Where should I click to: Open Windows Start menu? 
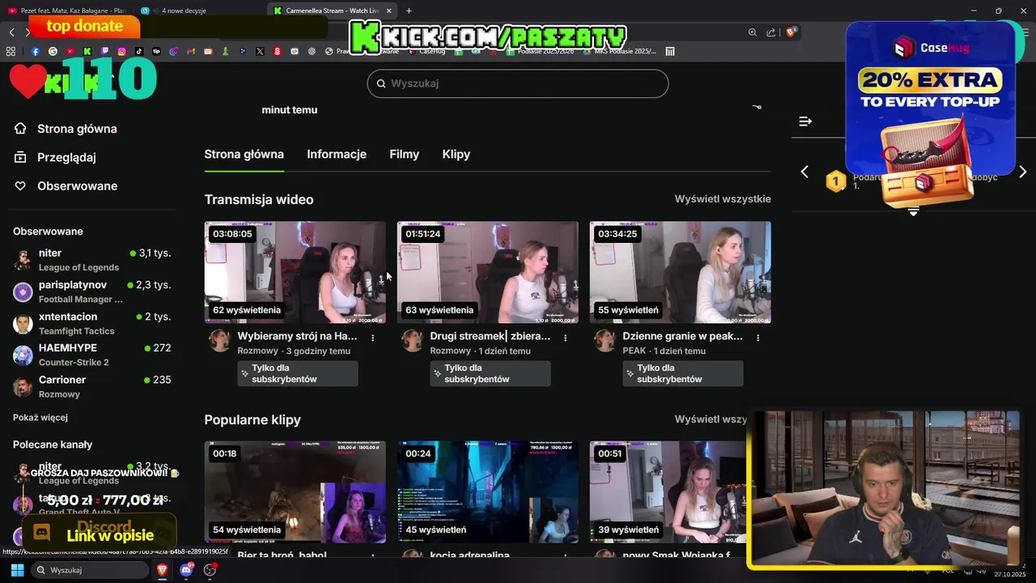[17, 570]
